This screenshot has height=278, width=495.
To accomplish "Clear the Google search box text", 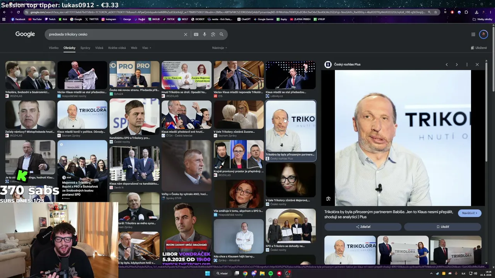I will coord(186,34).
